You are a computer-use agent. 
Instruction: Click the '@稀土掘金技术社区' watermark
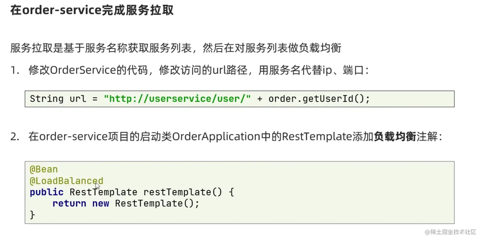pos(450,232)
